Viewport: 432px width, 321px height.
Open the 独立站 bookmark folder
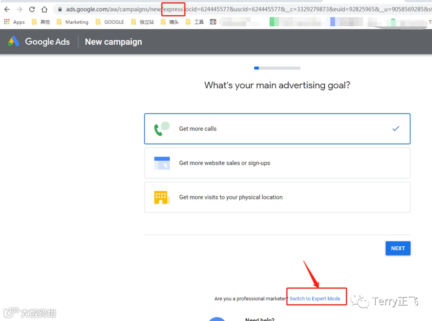click(142, 22)
